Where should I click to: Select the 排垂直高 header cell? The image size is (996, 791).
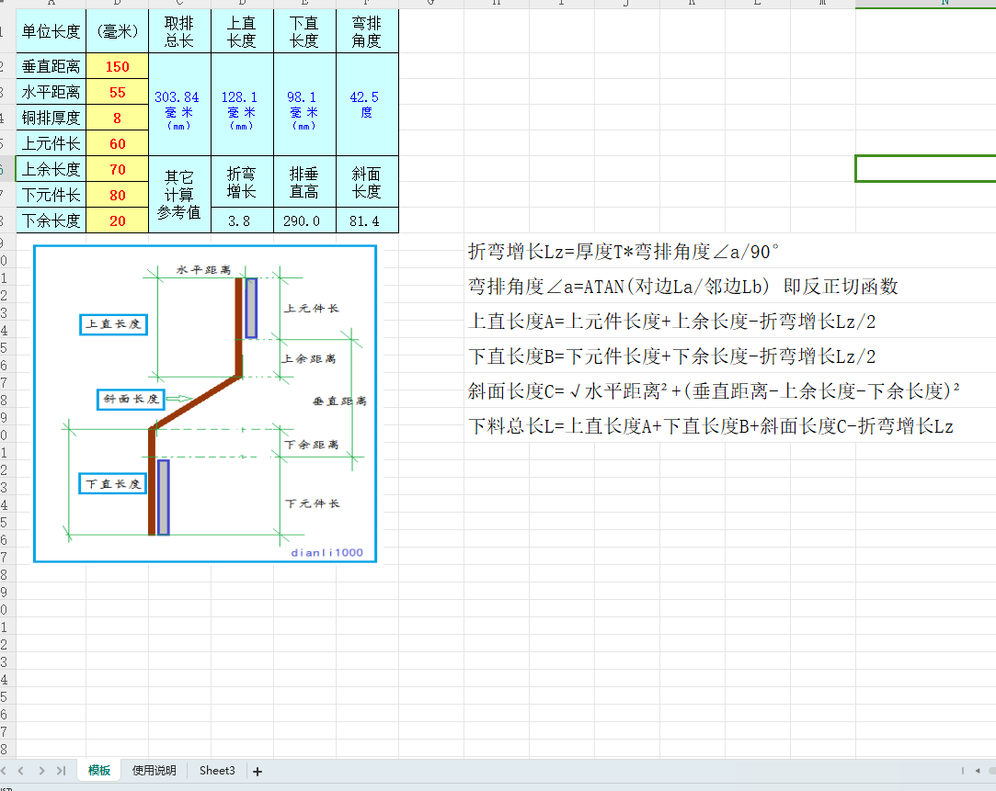304,182
